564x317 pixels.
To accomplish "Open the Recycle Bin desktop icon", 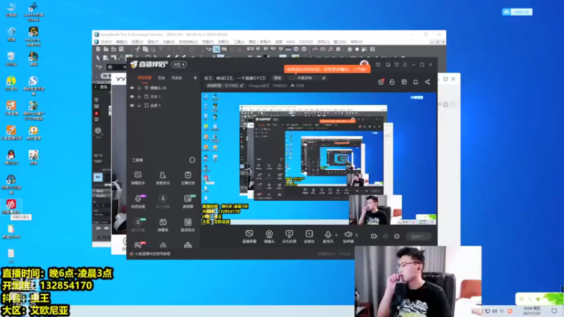I will point(11,59).
